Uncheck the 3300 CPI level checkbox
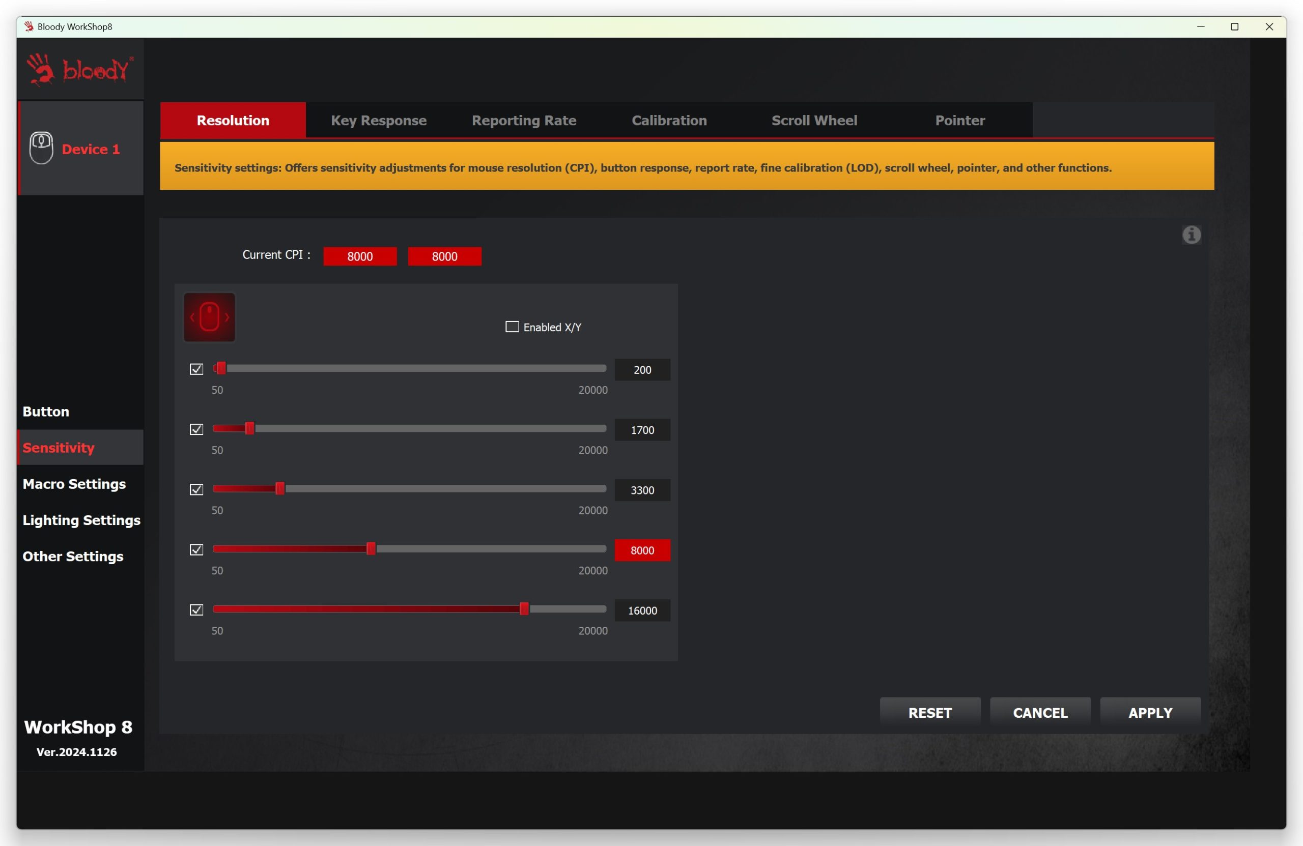The width and height of the screenshot is (1303, 846). coord(196,490)
